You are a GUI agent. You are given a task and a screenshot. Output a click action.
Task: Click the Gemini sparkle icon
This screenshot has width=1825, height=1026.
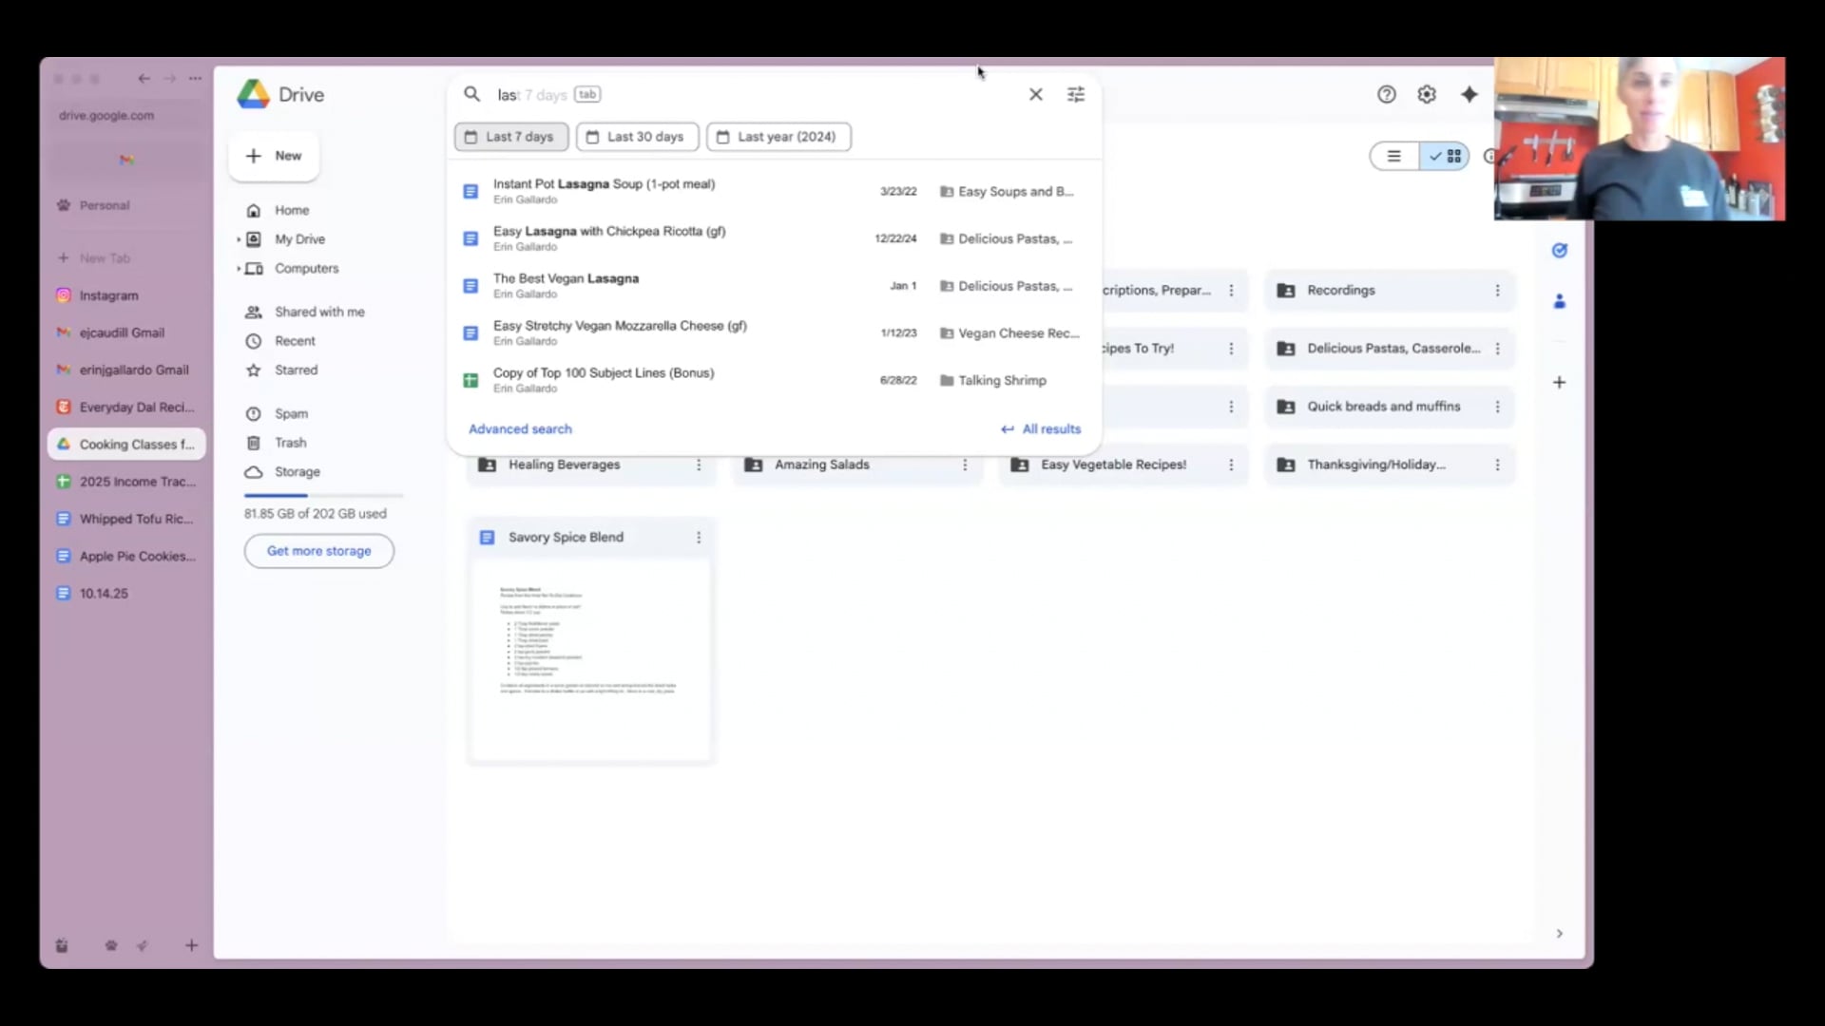click(x=1470, y=94)
